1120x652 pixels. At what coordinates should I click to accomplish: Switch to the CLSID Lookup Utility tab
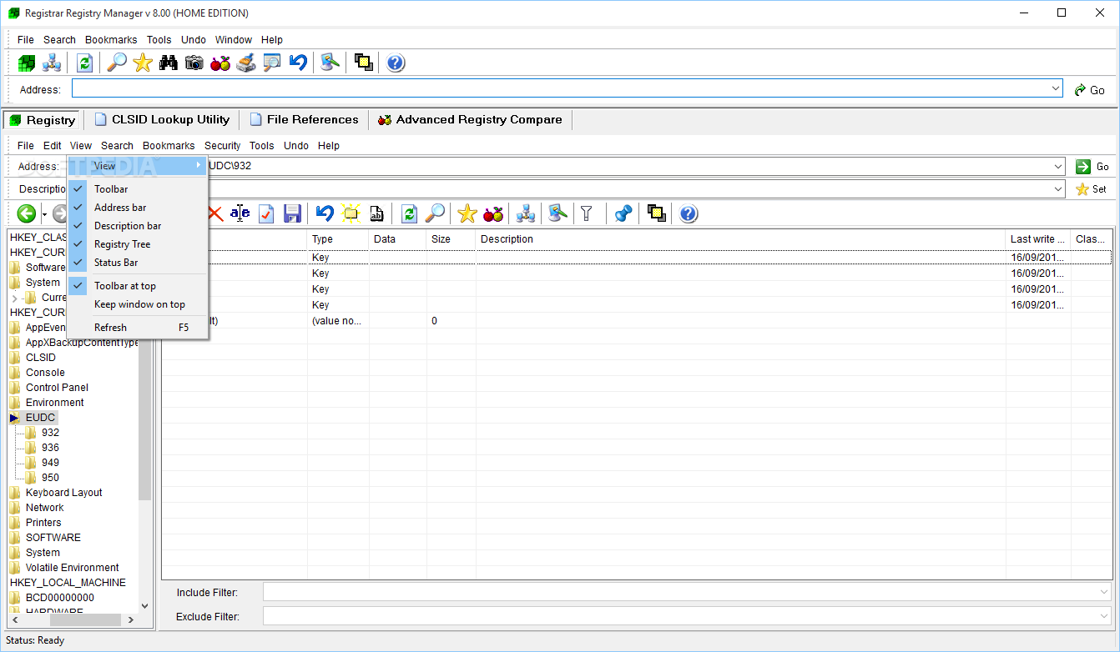(162, 120)
